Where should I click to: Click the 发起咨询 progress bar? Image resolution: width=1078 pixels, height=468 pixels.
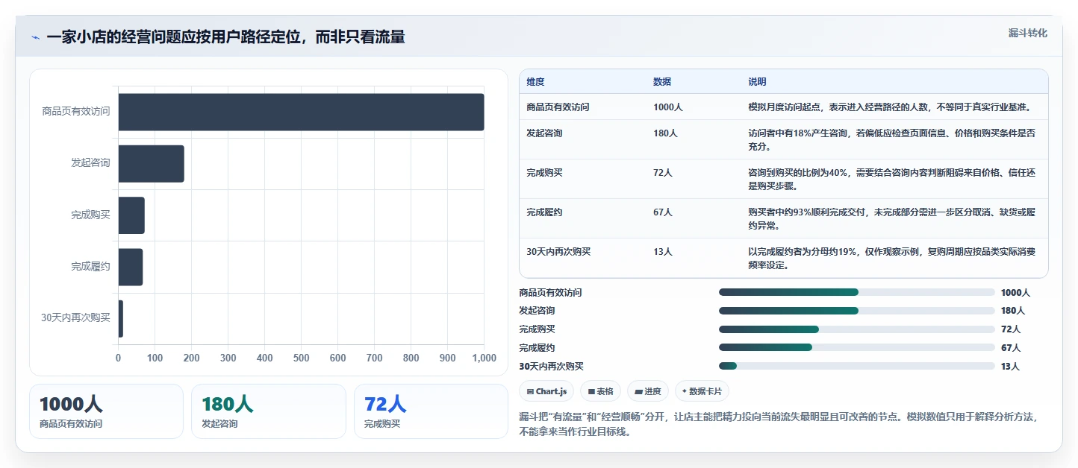(x=857, y=311)
